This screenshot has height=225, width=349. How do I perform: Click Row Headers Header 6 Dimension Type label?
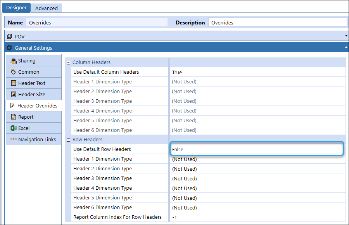coord(103,208)
